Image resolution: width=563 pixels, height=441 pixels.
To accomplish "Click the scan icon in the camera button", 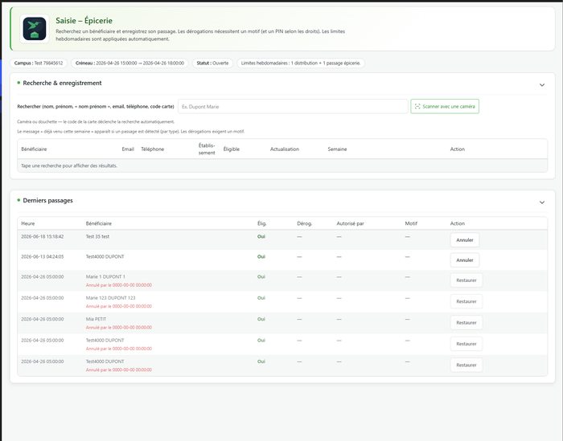I will (417, 107).
